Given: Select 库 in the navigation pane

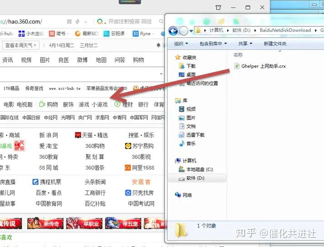Looking at the screenshot, I should [181, 100].
